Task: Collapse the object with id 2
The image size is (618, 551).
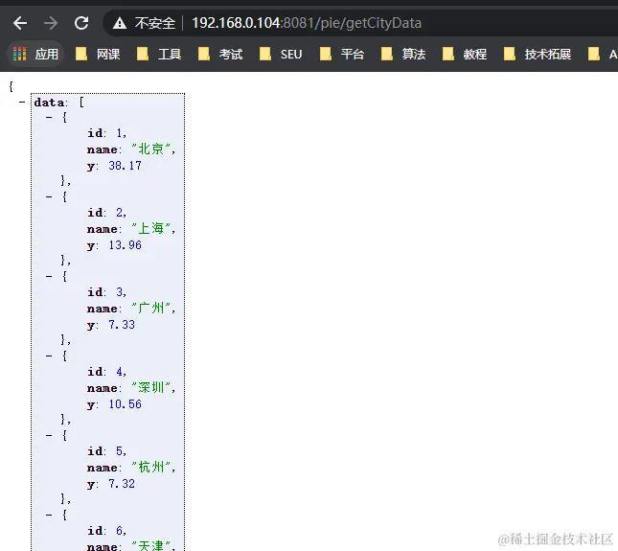Action: [x=49, y=196]
